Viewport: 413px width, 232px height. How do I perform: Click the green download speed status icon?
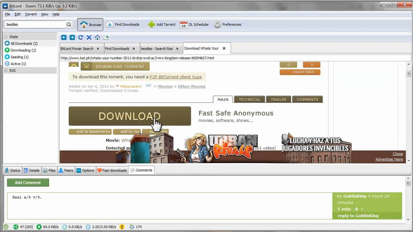click(39, 227)
